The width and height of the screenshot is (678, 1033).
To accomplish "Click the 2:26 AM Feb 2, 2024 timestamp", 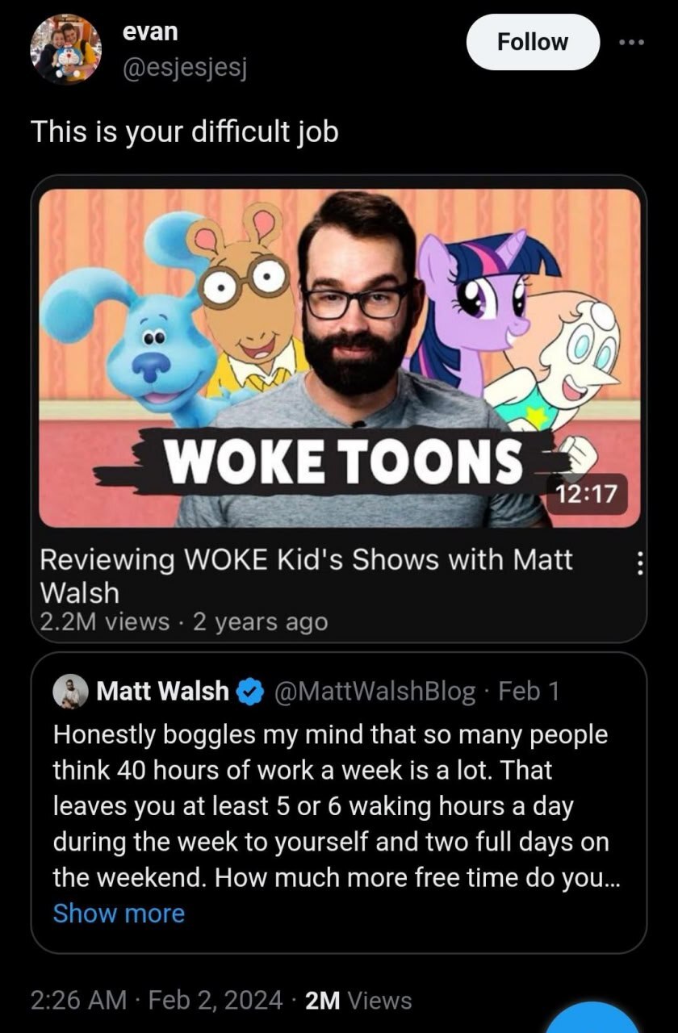I will [x=157, y=1000].
